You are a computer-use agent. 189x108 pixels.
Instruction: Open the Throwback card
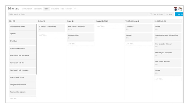coord(139,28)
